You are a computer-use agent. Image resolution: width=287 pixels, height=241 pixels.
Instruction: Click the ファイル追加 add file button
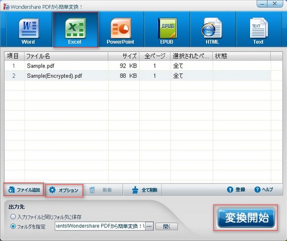(x=24, y=189)
